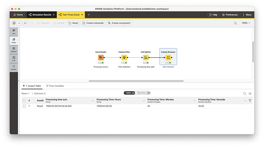The width and height of the screenshot is (264, 147).
Task: Open the Nodes repository panel
Action: point(14,40)
